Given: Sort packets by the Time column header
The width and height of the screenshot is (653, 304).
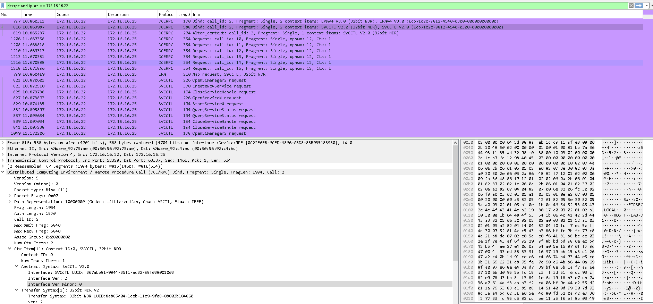Looking at the screenshot, I should click(38, 15).
